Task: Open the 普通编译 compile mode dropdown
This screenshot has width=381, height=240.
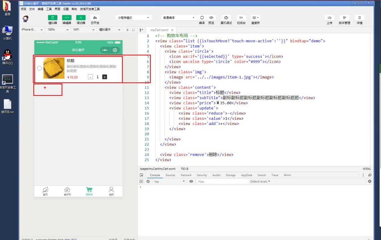Action: 178,18
